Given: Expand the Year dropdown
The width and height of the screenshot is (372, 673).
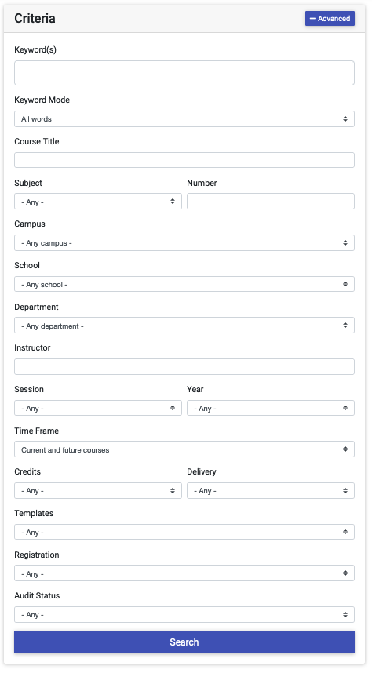Looking at the screenshot, I should point(271,408).
